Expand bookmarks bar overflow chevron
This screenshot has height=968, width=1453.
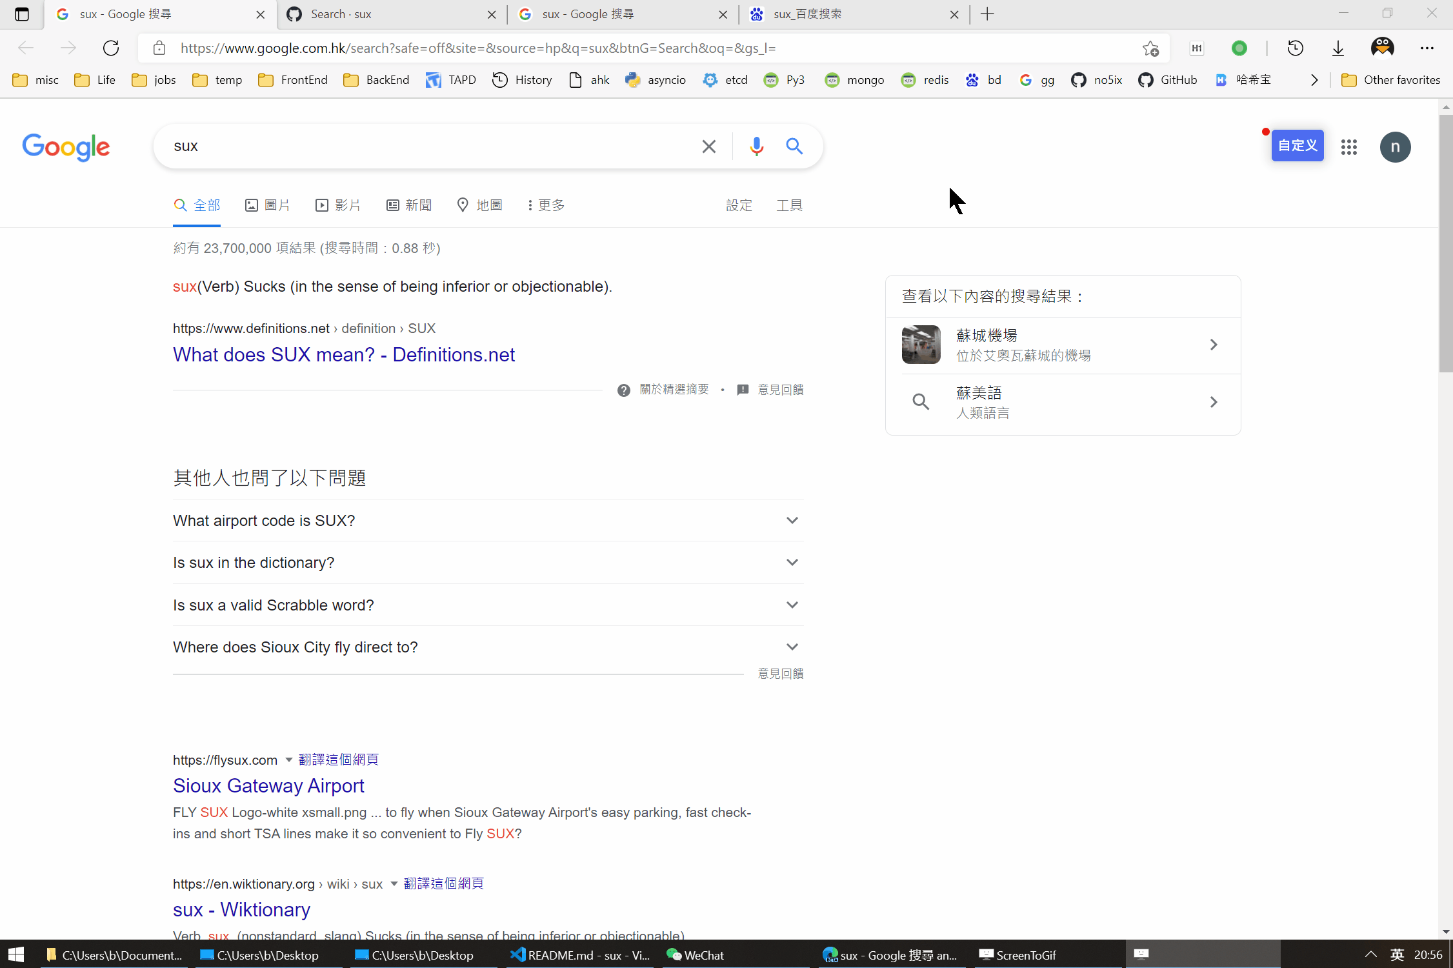point(1314,80)
